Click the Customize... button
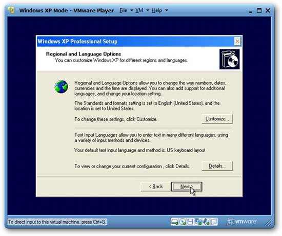Screen dimensions: 282x236 click(217, 119)
